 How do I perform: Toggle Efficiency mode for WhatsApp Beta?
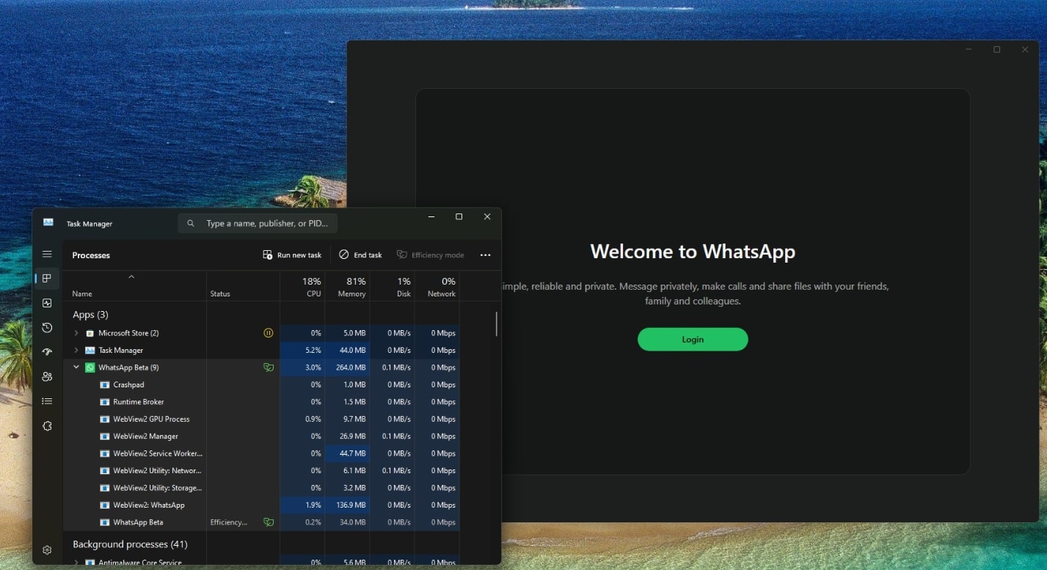(431, 255)
